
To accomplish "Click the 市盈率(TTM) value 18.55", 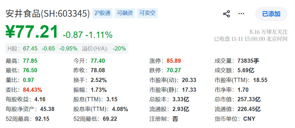I will [x=260, y=80].
